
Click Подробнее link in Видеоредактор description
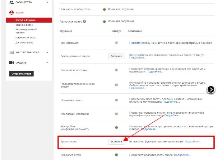click(182, 155)
